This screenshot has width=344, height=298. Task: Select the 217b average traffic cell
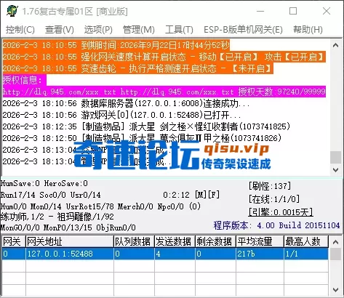pos(260,254)
